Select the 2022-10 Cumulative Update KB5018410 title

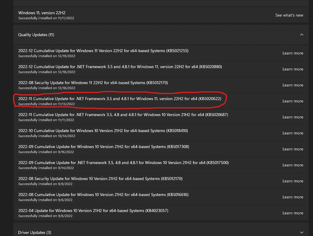point(103,131)
